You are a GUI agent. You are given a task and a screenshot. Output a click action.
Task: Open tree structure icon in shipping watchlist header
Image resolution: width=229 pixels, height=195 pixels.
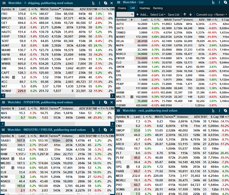click(x=94, y=3)
